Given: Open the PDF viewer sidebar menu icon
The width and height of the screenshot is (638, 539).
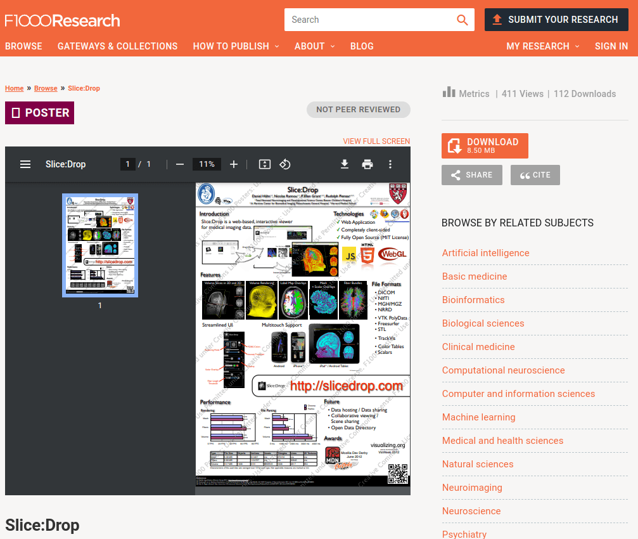Looking at the screenshot, I should tap(25, 164).
